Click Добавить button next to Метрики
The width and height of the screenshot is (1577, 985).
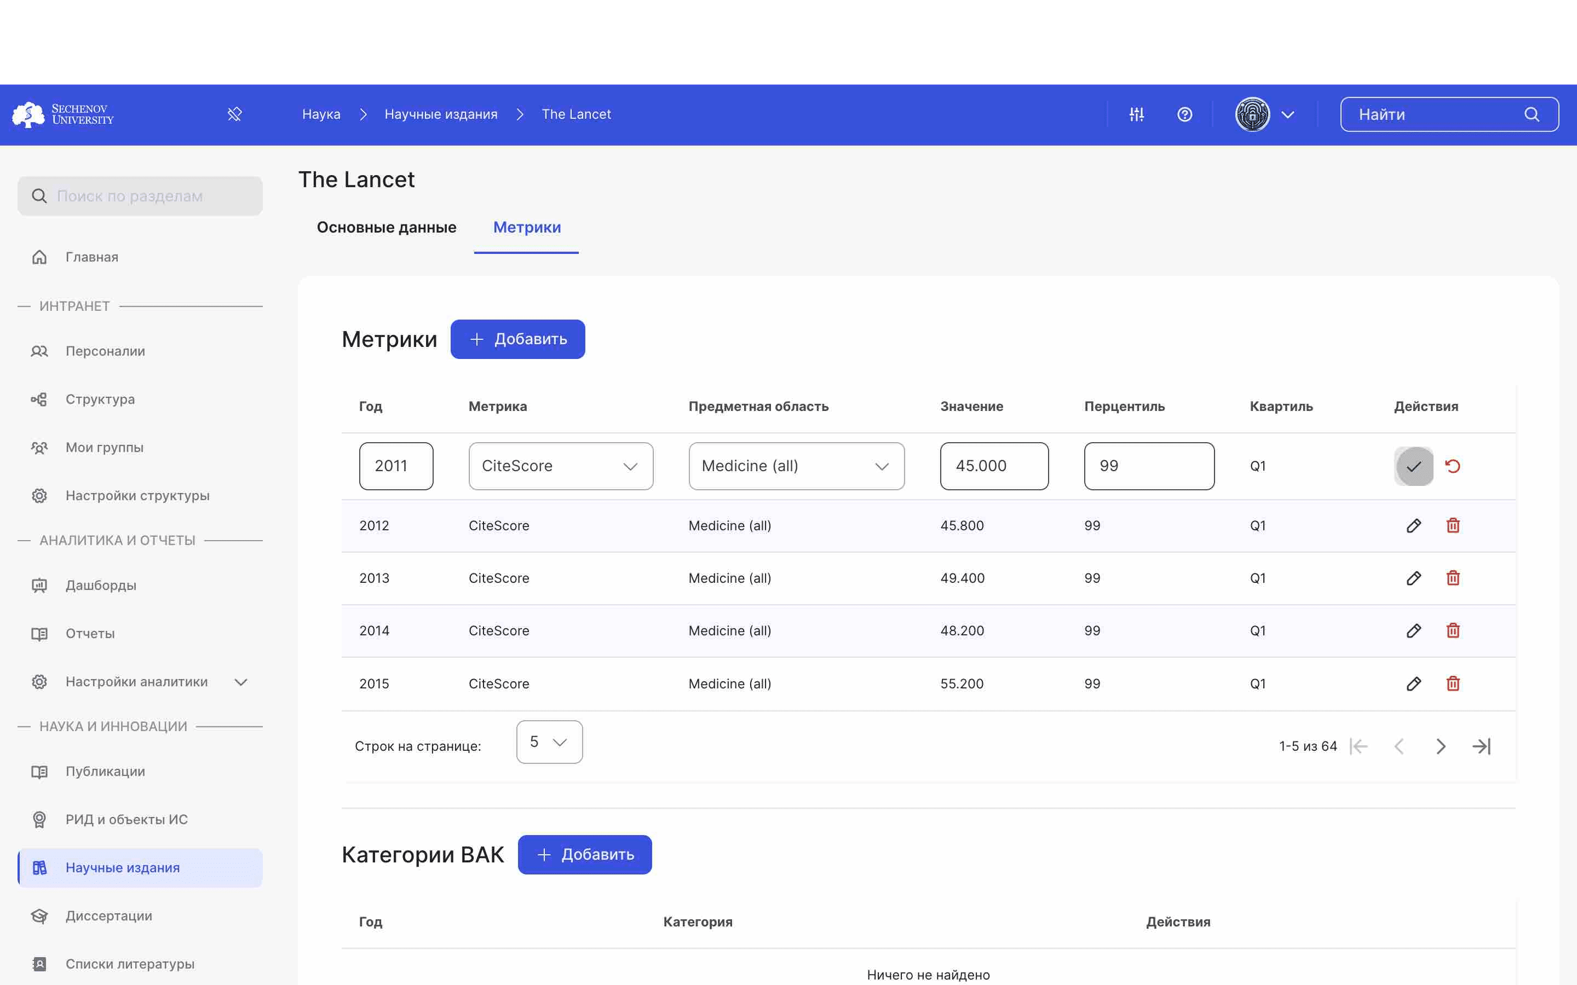pyautogui.click(x=517, y=339)
